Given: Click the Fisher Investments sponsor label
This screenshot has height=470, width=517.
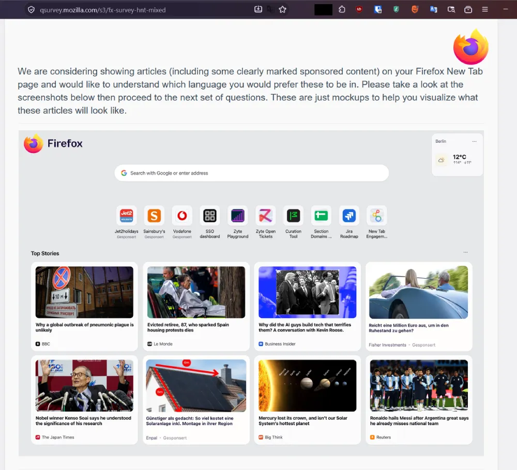Looking at the screenshot, I should click(x=387, y=345).
